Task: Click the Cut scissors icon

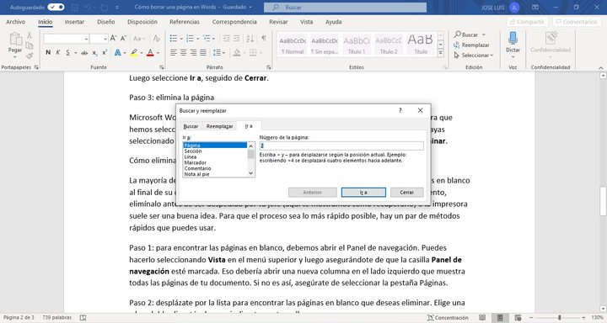Action: pyautogui.click(x=30, y=35)
